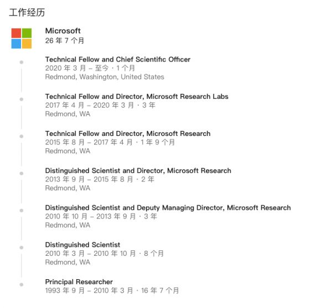Click the 26 年 7 个月 total tenure text
The image size is (332, 308).
coord(65,41)
